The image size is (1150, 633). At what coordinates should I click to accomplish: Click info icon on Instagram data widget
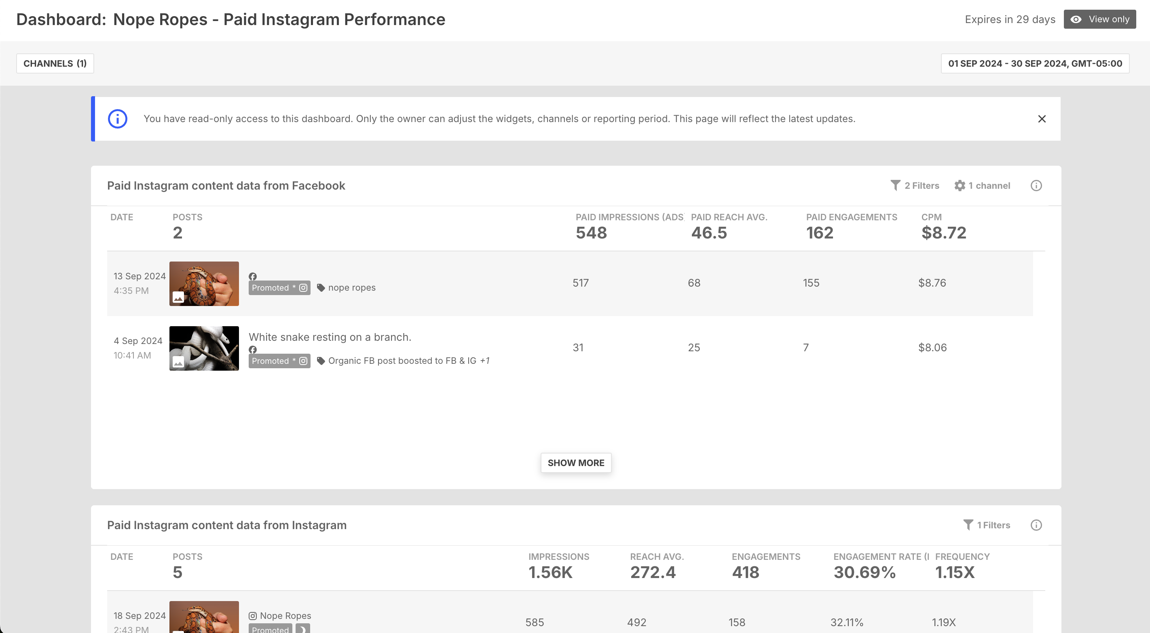1036,525
